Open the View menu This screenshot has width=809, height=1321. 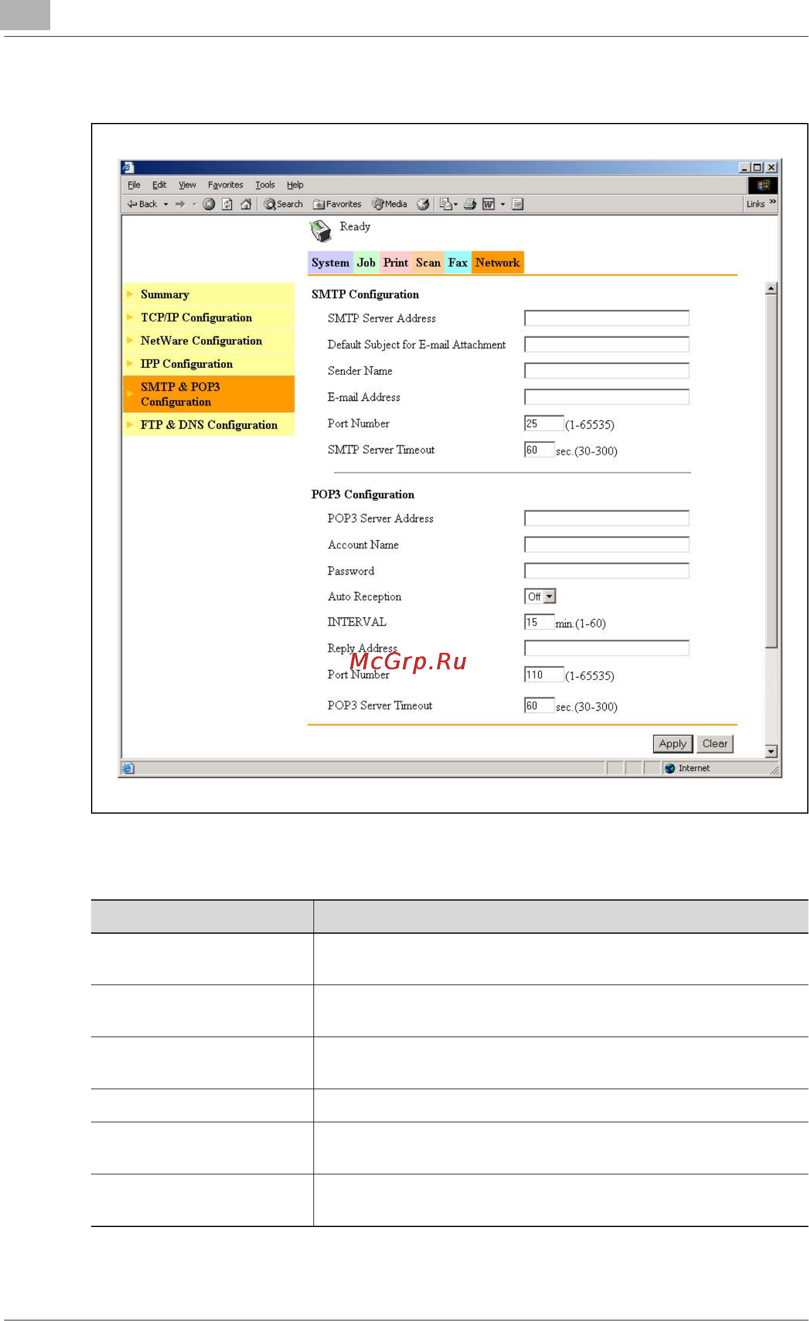click(x=187, y=185)
